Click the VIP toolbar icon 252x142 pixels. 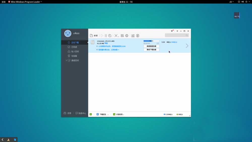tap(133, 36)
